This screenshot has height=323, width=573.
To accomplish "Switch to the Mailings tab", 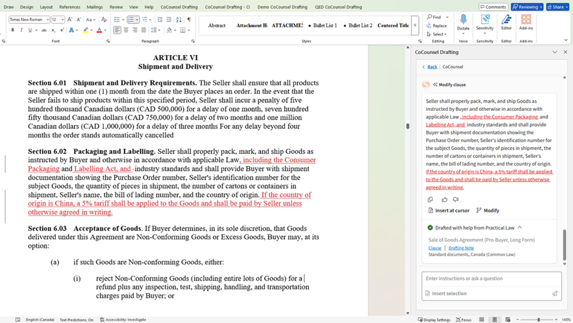I will 95,7.
